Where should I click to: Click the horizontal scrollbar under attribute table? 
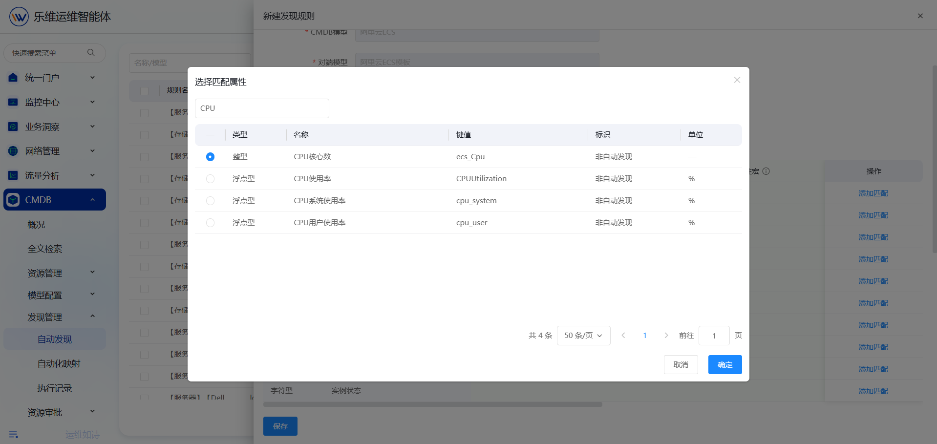[432, 404]
